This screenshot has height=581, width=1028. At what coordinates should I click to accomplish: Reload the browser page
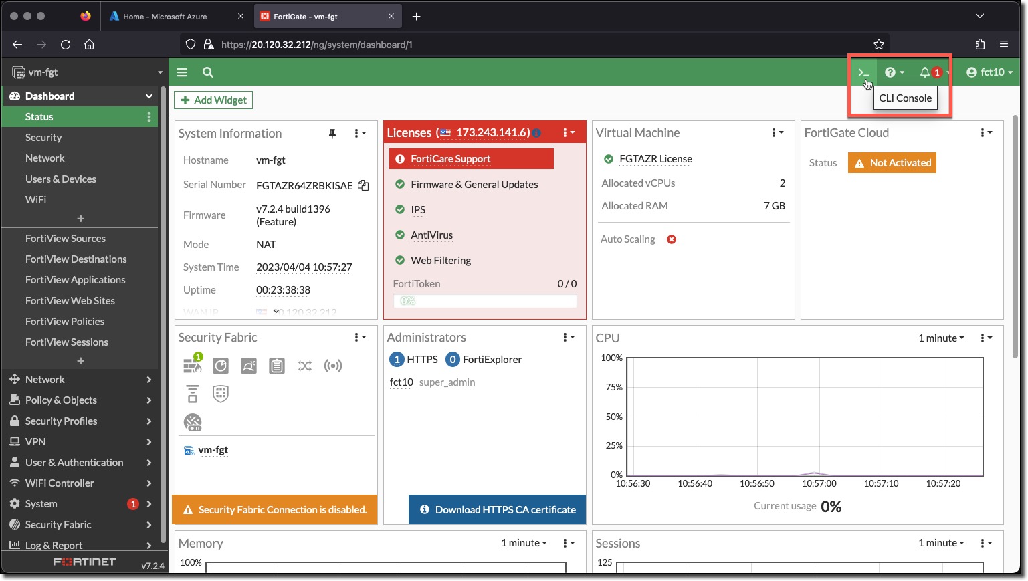(66, 44)
